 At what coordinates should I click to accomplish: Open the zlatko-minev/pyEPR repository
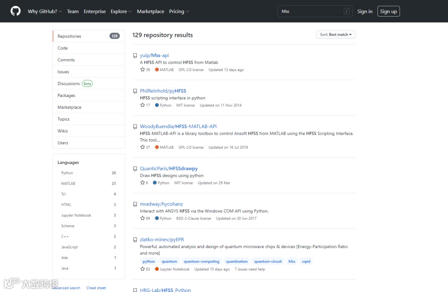pos(162,239)
